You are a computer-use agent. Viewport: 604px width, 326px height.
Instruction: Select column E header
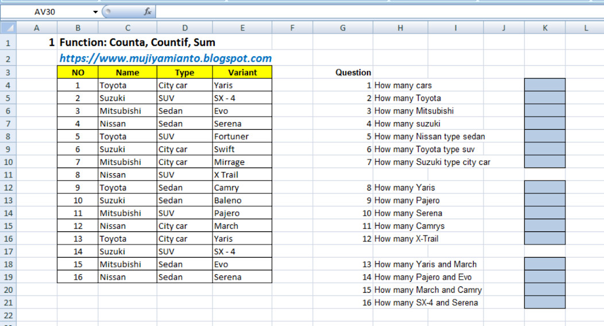[242, 28]
